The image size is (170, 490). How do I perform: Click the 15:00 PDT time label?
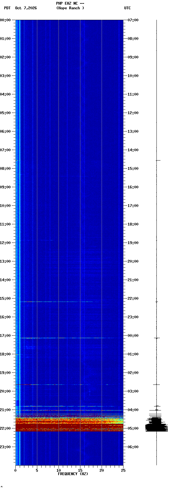point(5,299)
